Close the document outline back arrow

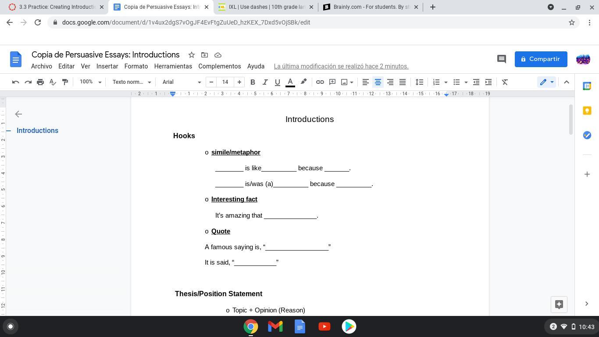[x=18, y=114]
